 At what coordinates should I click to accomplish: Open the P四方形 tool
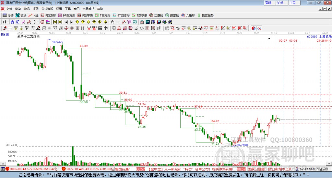[x=48, y=16]
